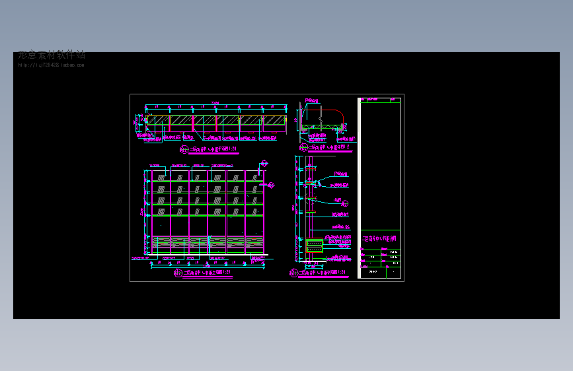This screenshot has height=371, width=573.
Task: Click the top plan view with hatched panels
Action: coord(215,123)
